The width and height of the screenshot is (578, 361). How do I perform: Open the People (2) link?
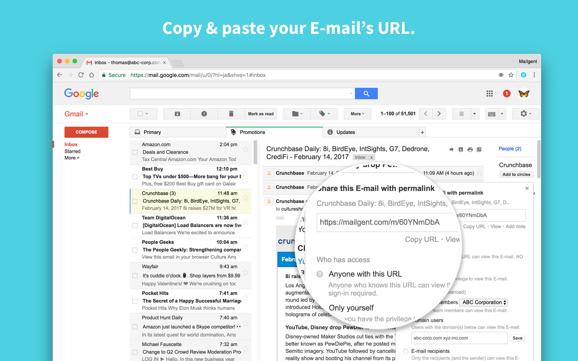pyautogui.click(x=510, y=148)
